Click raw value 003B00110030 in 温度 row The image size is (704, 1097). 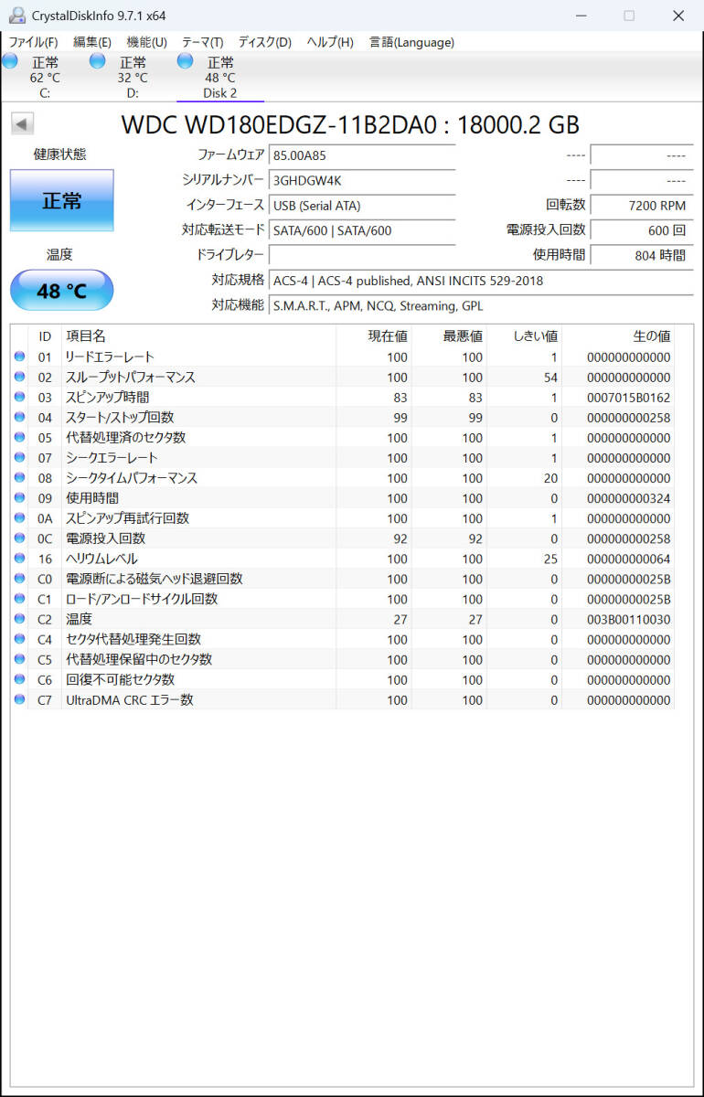point(629,619)
